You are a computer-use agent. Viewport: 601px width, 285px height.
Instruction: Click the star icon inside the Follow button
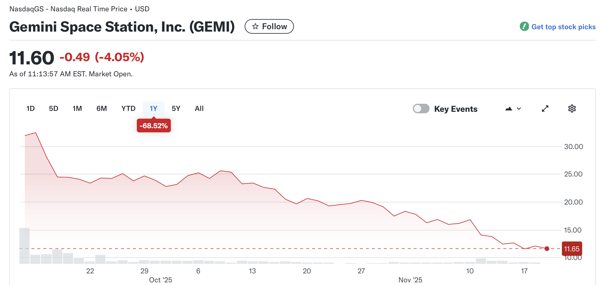point(256,26)
